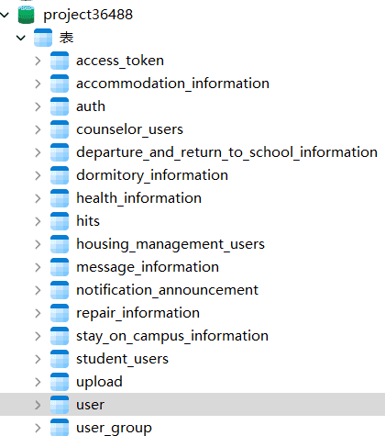Click the user_group table icon

60,428
